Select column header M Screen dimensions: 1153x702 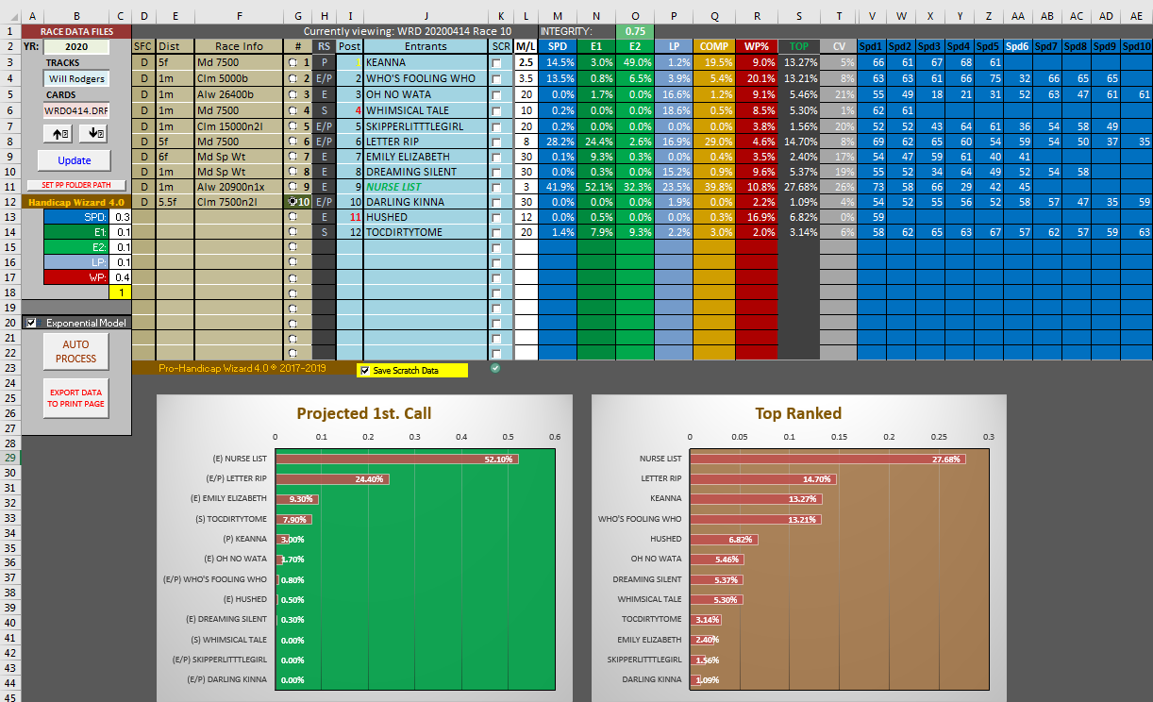click(x=558, y=15)
